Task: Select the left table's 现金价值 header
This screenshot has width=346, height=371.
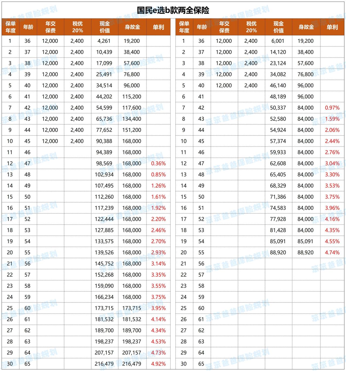Action: [105, 27]
